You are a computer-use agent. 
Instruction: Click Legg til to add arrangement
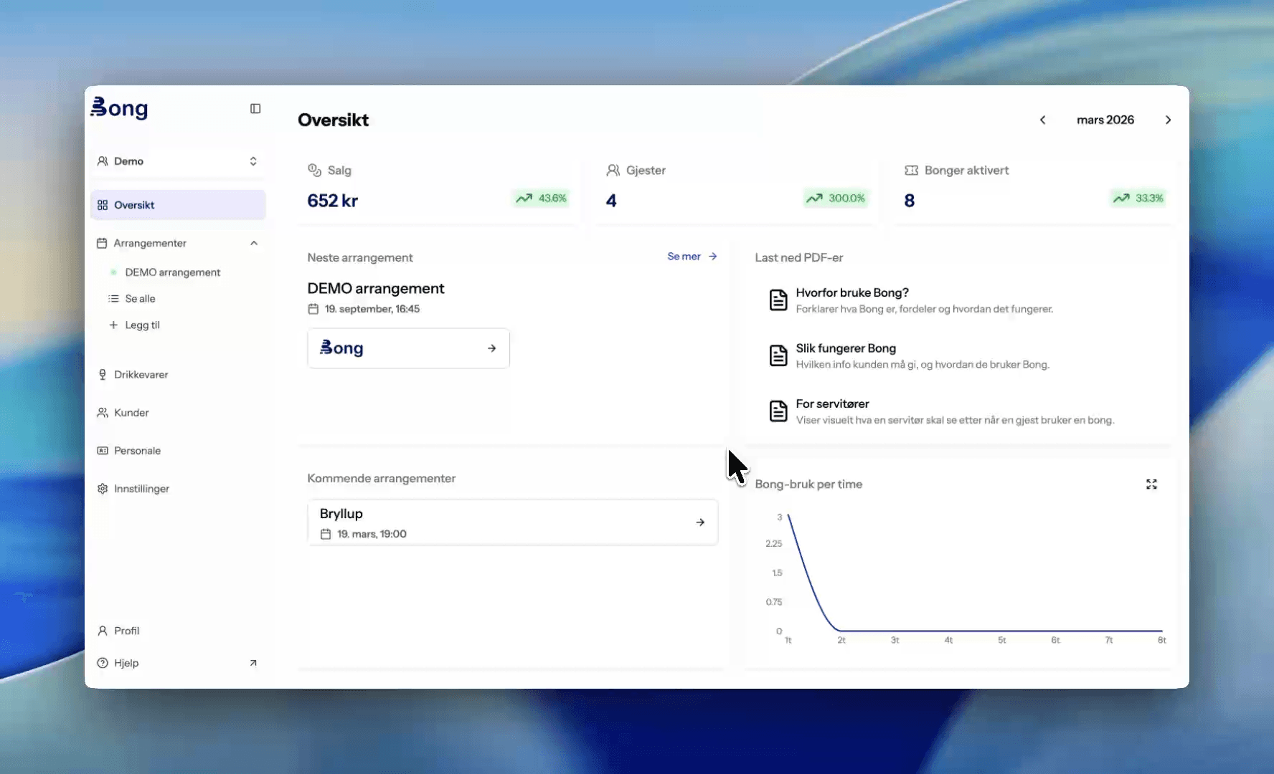141,325
